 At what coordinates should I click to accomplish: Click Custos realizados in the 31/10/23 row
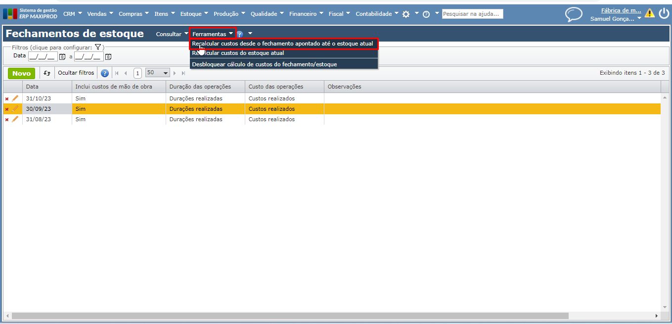tap(271, 98)
